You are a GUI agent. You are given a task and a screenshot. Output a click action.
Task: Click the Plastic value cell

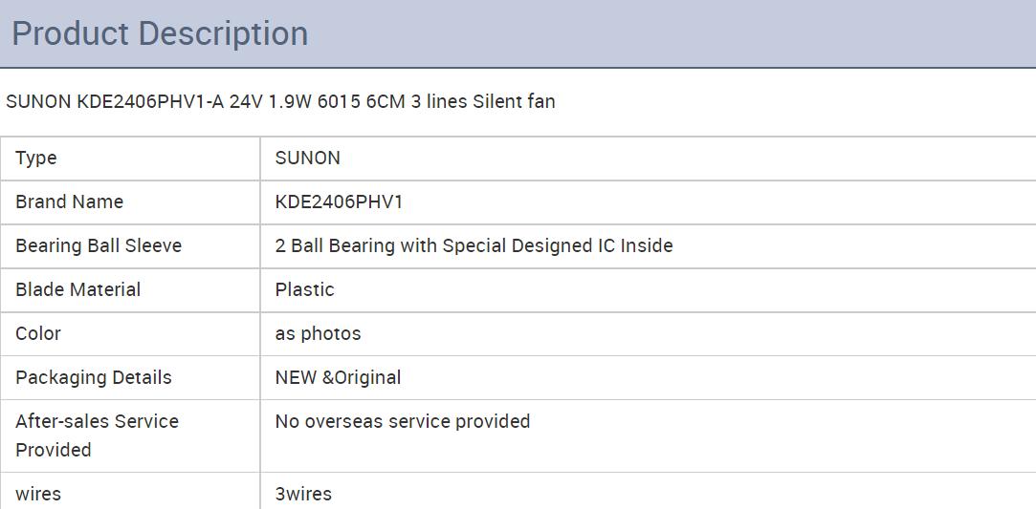point(649,290)
